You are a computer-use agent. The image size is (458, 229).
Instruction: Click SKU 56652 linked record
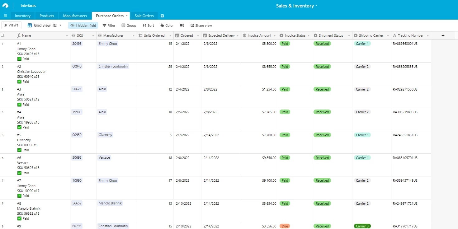[77, 203]
